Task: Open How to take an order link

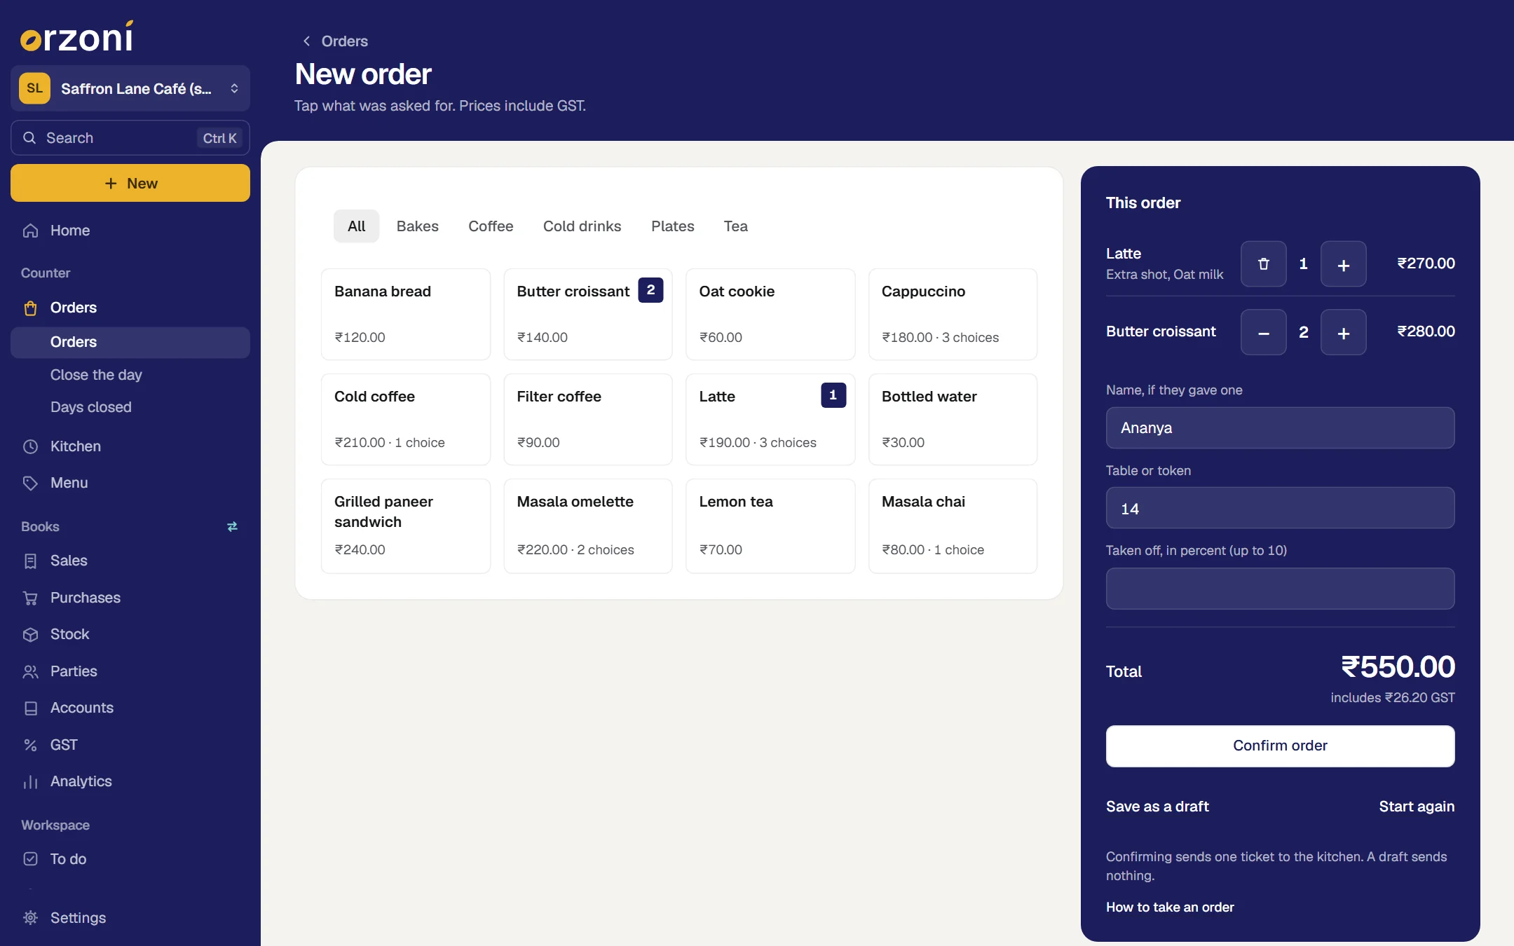Action: pyautogui.click(x=1170, y=907)
